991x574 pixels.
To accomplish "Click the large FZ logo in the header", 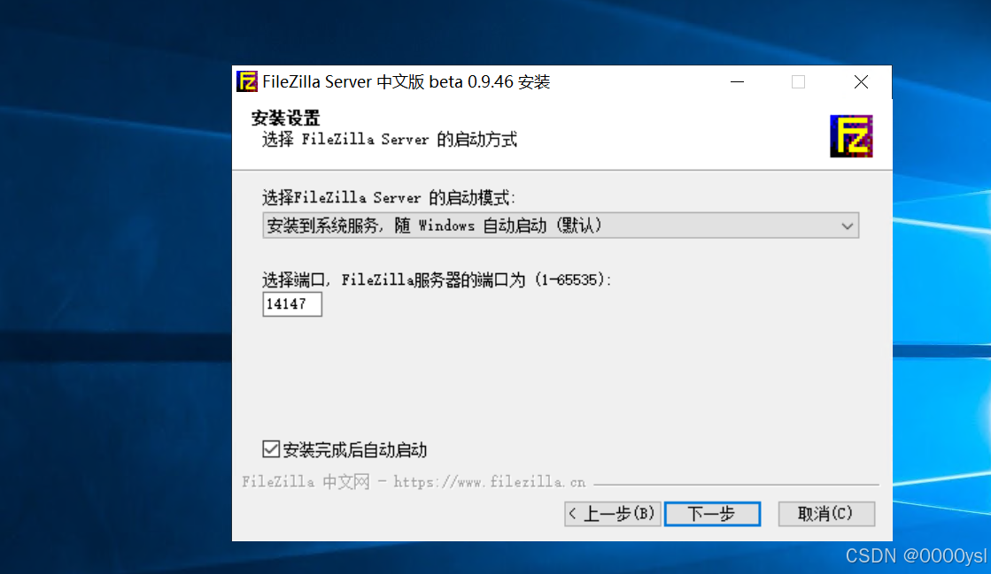I will (851, 136).
